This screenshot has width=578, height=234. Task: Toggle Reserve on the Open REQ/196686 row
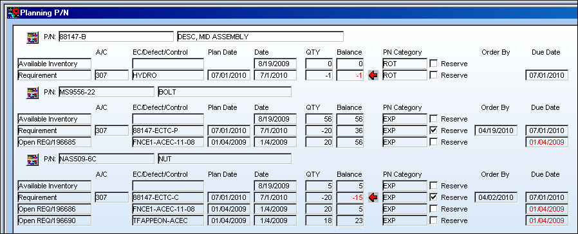click(x=434, y=209)
